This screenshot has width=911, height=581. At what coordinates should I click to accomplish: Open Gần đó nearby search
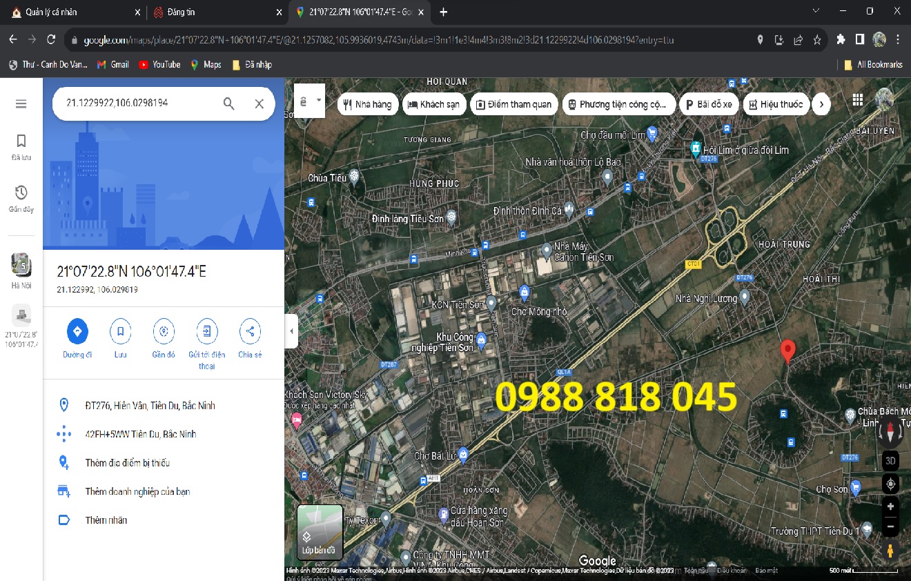click(164, 332)
